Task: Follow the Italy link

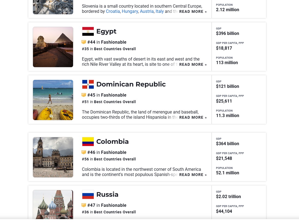Action: (x=160, y=11)
